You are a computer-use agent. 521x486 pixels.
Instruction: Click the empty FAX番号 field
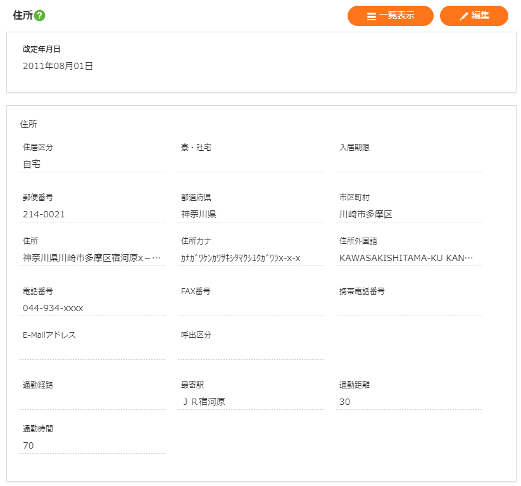(x=250, y=308)
